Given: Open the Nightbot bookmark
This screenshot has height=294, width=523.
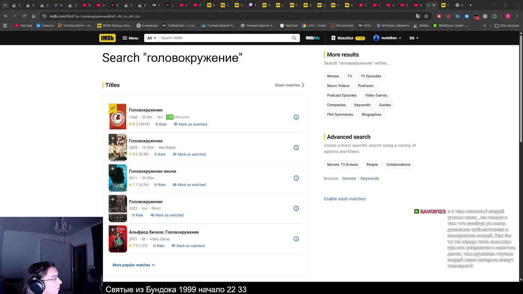Looking at the screenshot, I should 289,25.
